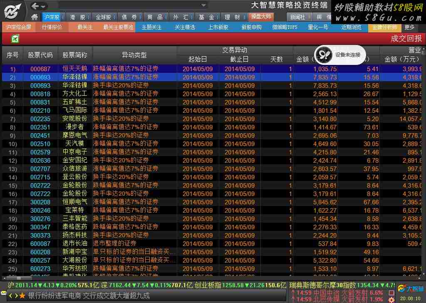Click the back arrow navigation button

coord(36,6)
